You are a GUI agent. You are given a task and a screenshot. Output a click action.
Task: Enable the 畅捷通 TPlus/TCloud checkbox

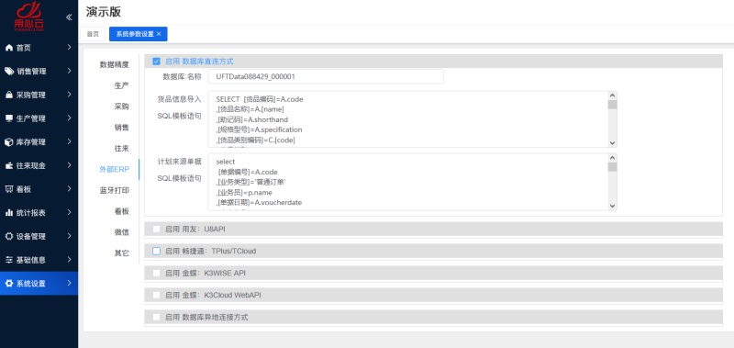tap(156, 251)
